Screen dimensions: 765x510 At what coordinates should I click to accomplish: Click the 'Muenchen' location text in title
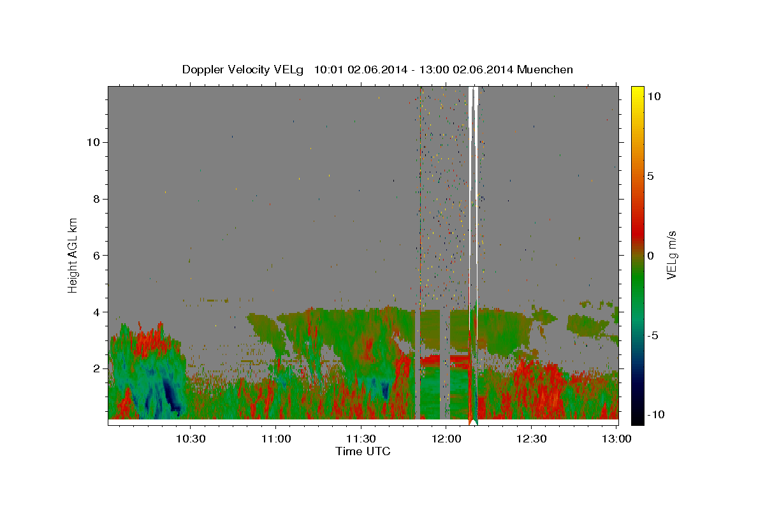pyautogui.click(x=546, y=69)
